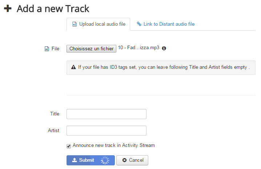Click the selected filename '10 - Fad...izza.mp3'

click(138, 48)
